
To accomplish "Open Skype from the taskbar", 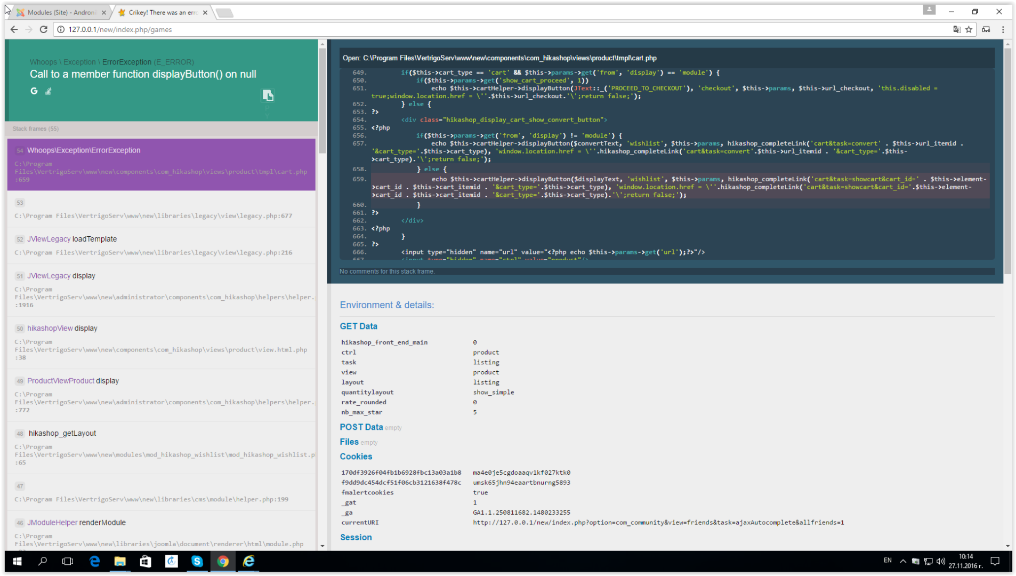I will pos(197,561).
